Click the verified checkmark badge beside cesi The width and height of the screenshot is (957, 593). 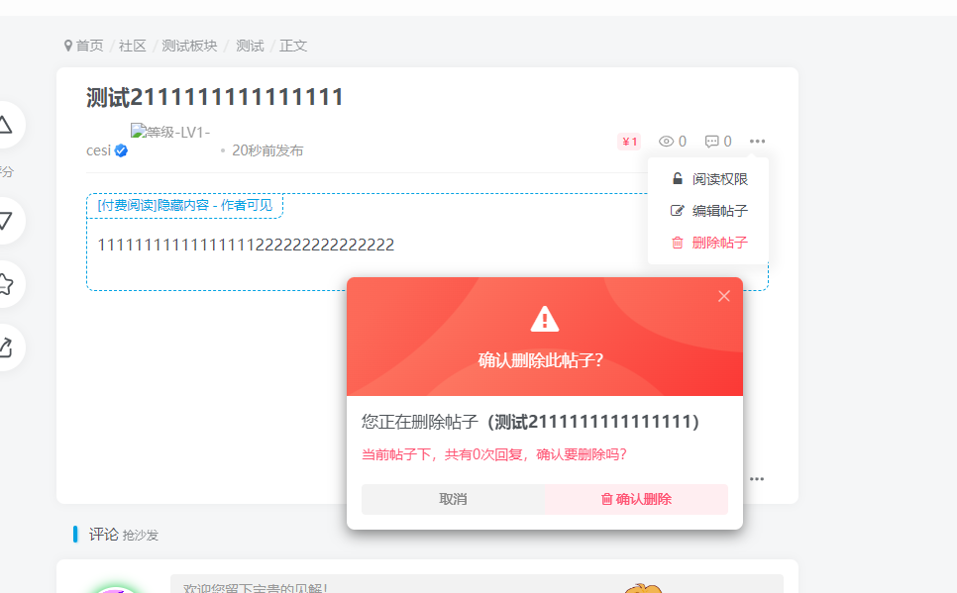coord(120,149)
